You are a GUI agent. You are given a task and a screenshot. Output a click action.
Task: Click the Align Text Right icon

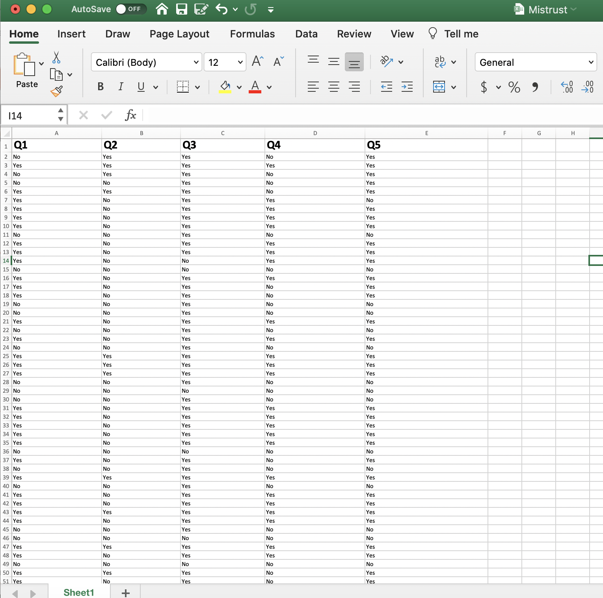(354, 87)
